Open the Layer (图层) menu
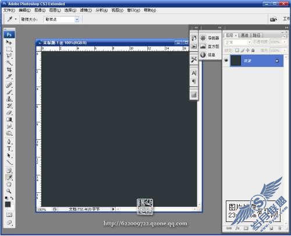This screenshot has height=236, width=291. point(55,10)
